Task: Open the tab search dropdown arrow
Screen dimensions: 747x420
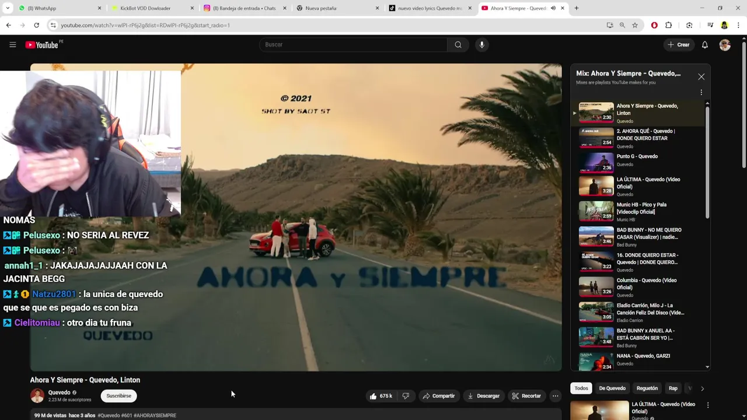Action: tap(8, 8)
